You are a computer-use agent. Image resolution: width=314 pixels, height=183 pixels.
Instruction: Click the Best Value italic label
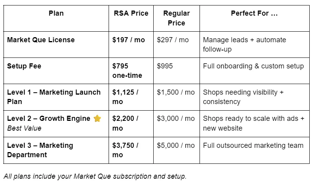[24, 128]
